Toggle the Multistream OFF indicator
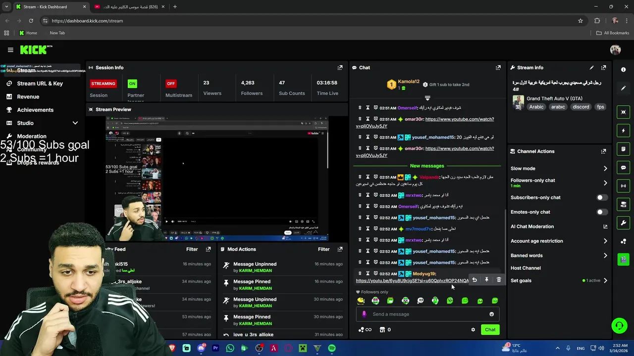 pos(171,84)
